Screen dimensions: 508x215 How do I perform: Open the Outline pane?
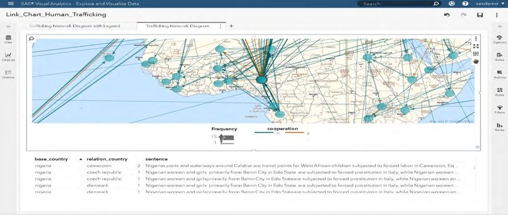8,74
